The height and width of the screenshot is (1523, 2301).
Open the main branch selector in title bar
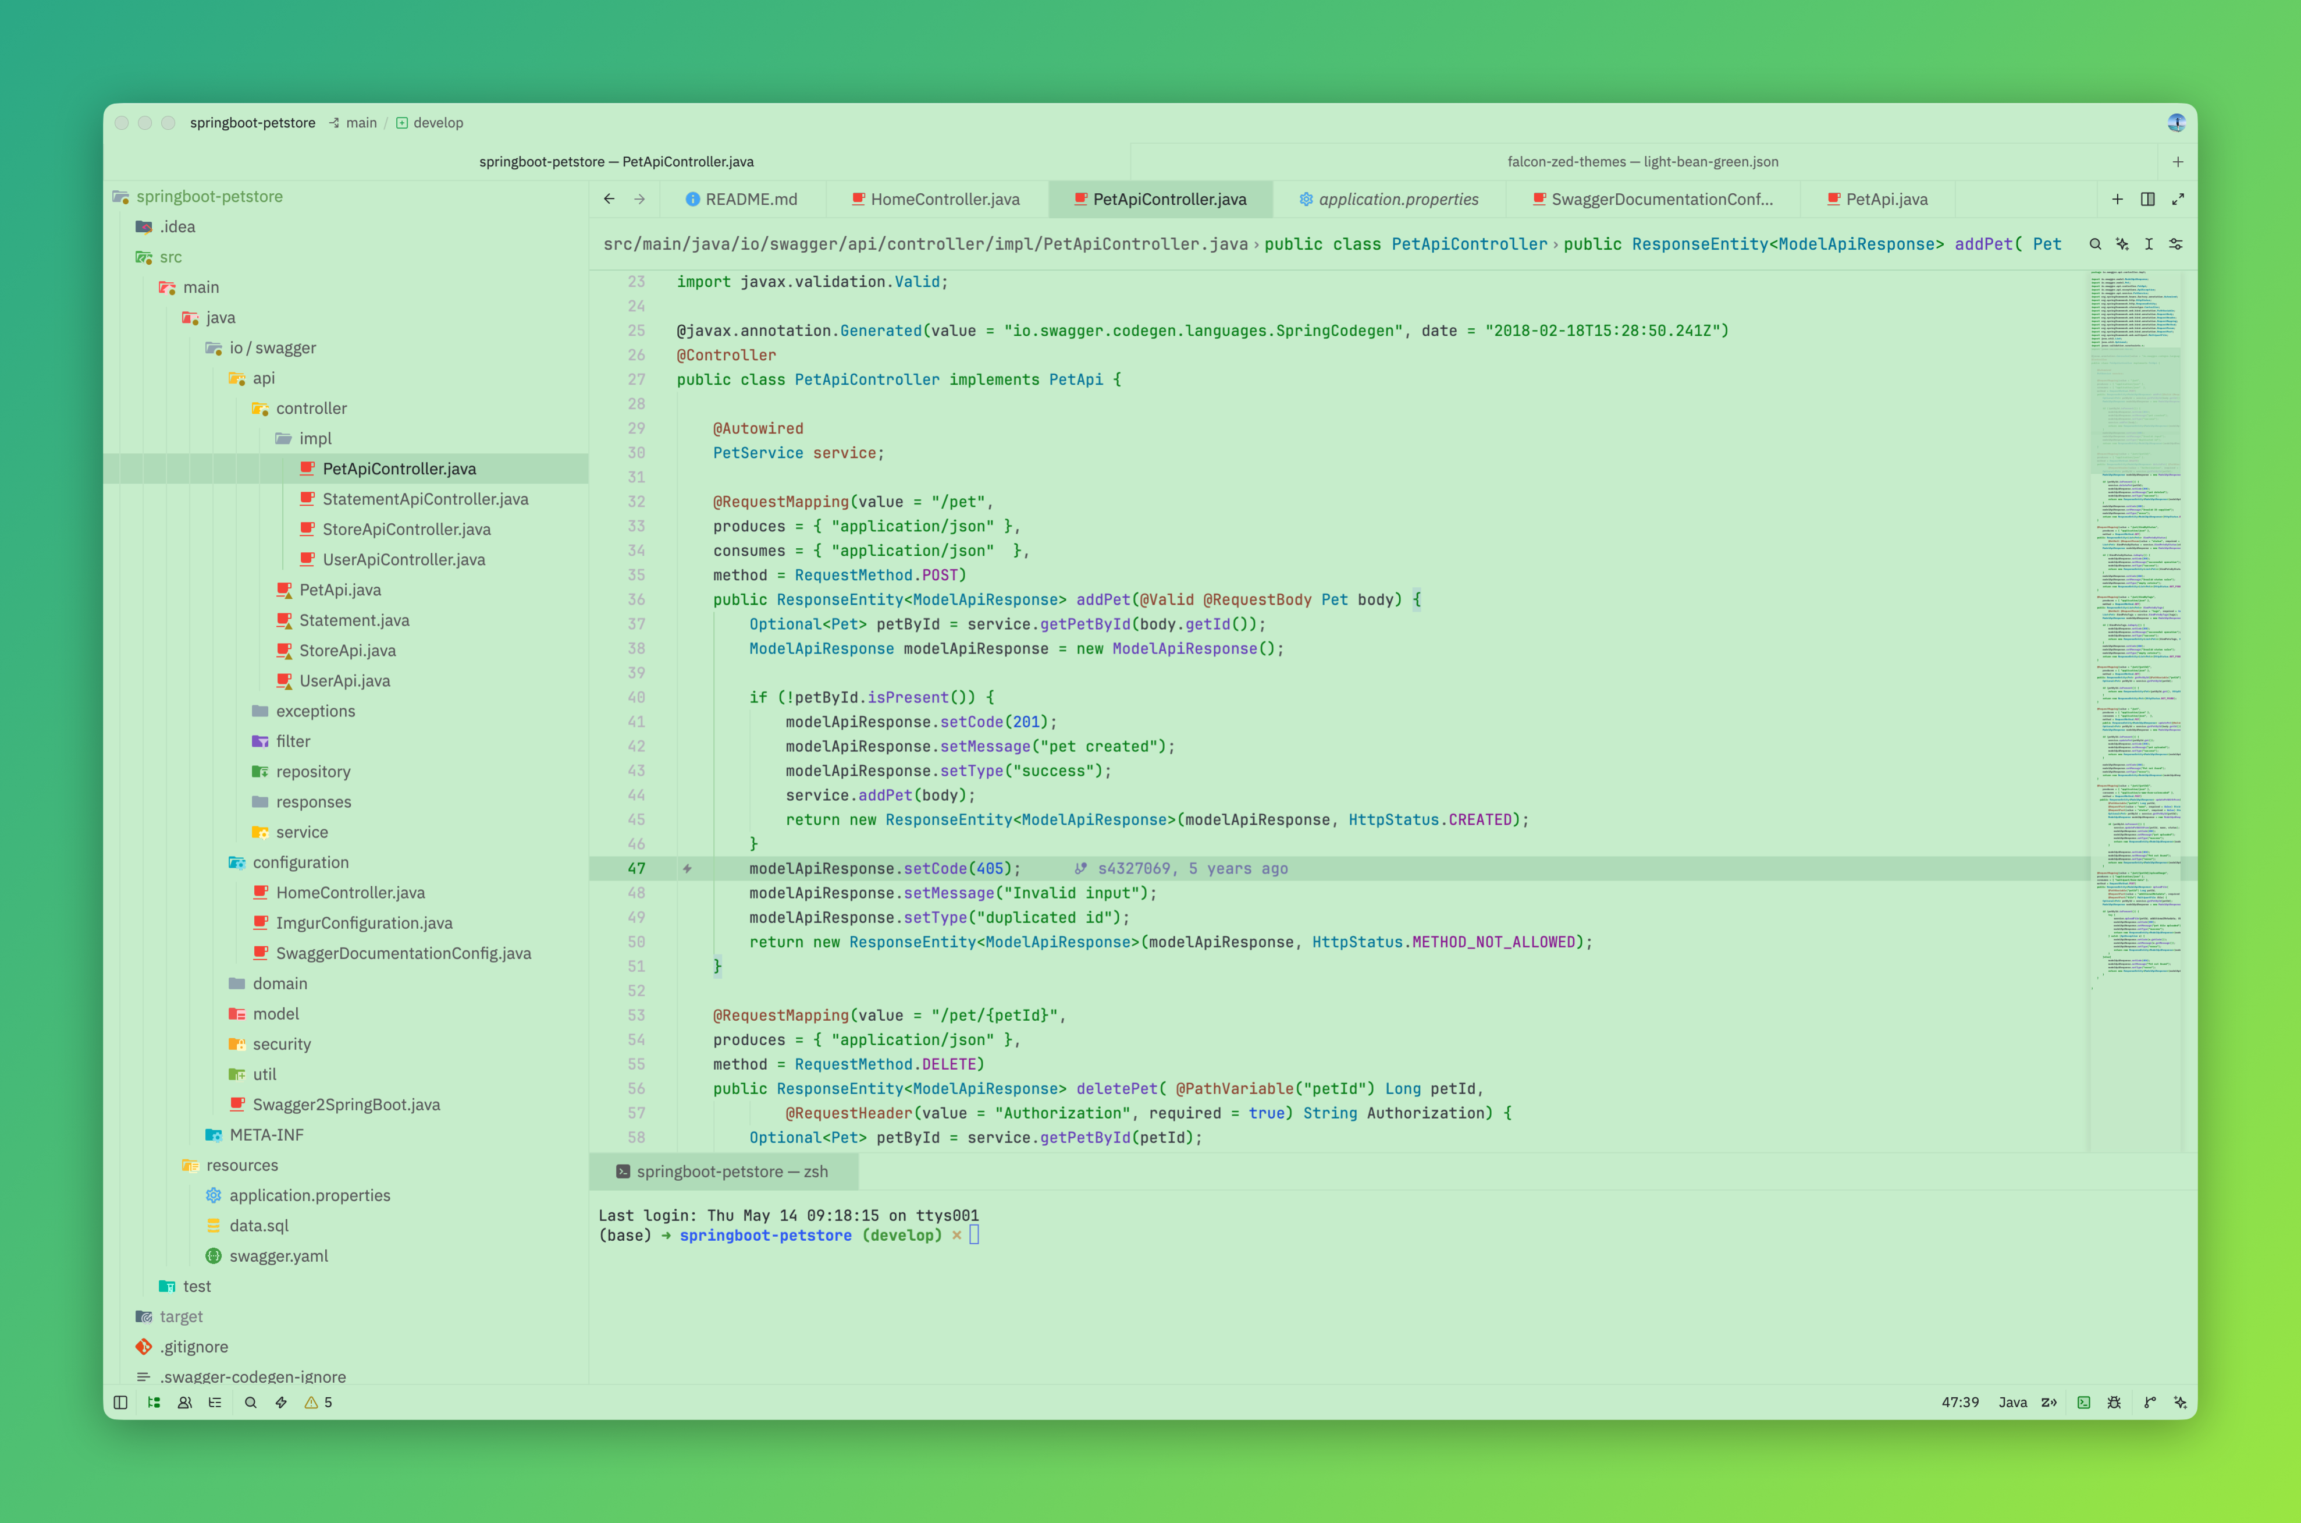353,122
